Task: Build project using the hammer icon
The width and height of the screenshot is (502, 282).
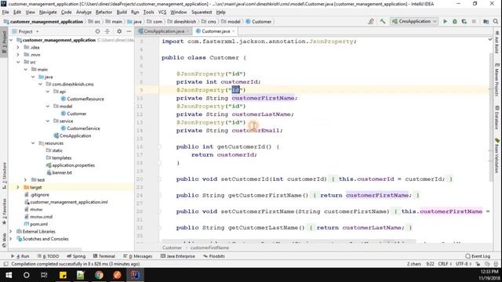Action: (x=383, y=21)
